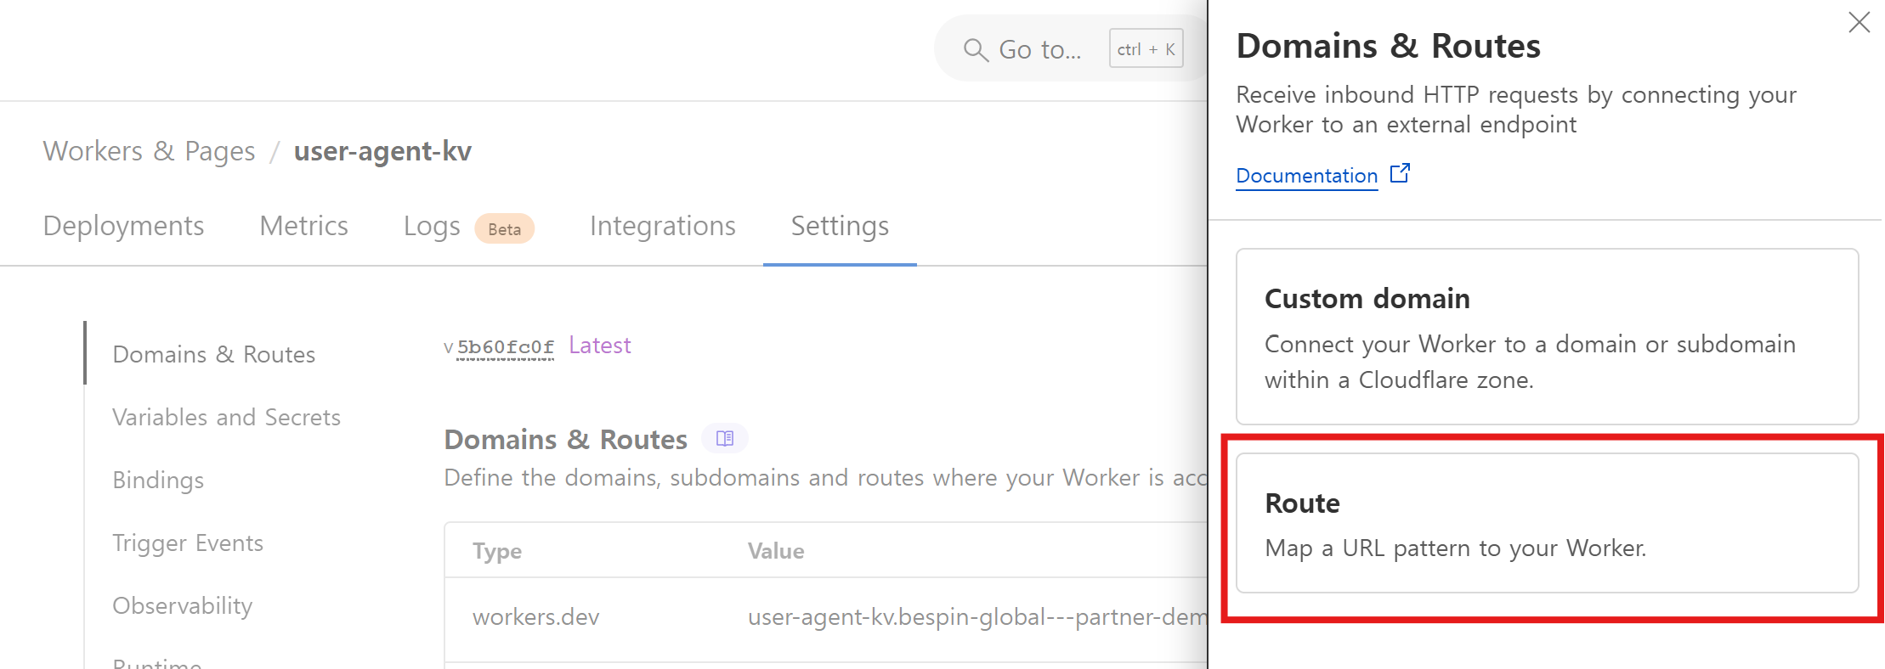
Task: Close the Domains & Routes side panel
Action: pyautogui.click(x=1859, y=23)
